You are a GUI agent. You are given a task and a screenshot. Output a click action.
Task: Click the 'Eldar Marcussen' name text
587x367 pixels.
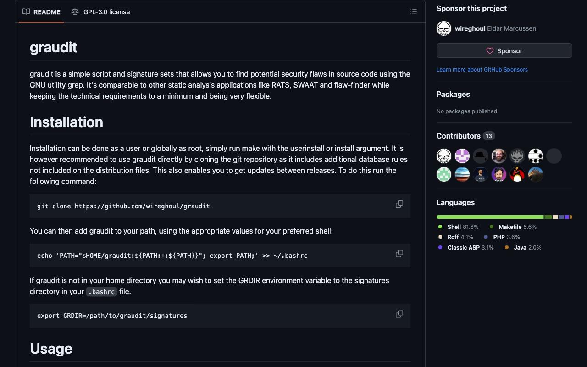511,28
